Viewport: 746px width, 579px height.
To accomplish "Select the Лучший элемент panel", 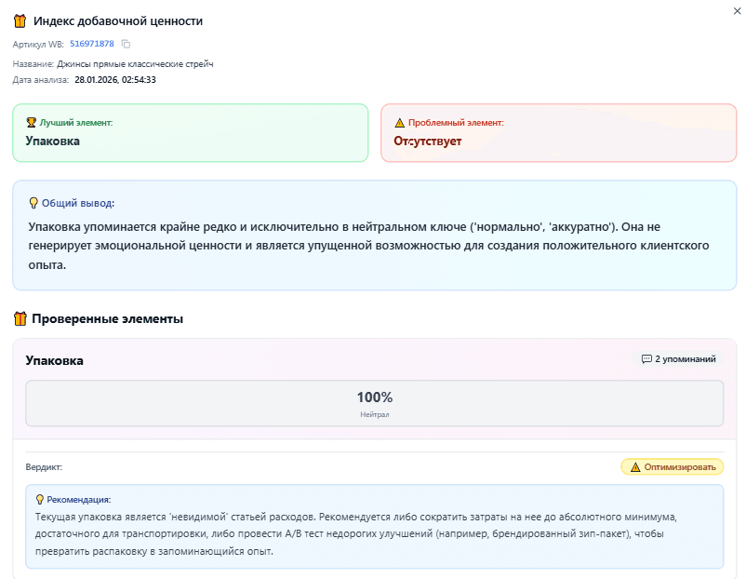I will [x=193, y=133].
